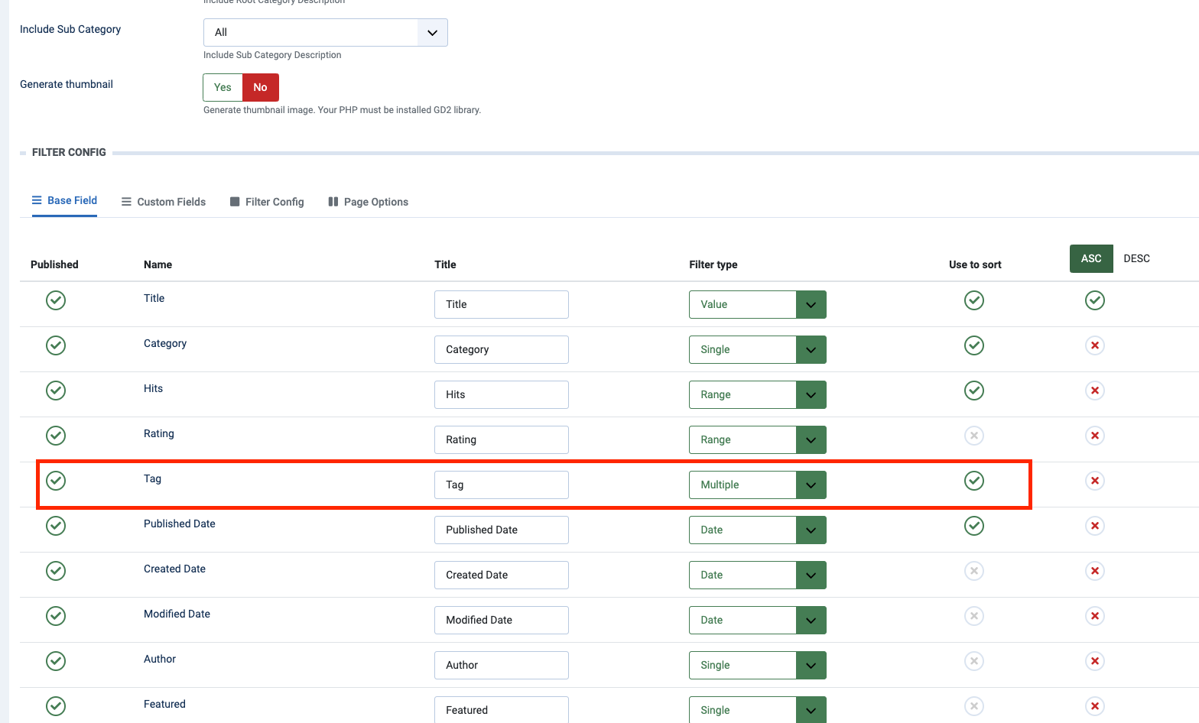Viewport: 1199px width, 723px height.
Task: Disable Use to sort for Published Date
Action: point(973,526)
